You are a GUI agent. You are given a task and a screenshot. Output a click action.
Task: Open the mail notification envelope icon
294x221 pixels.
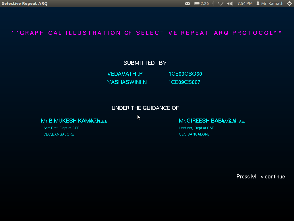tap(187, 3)
